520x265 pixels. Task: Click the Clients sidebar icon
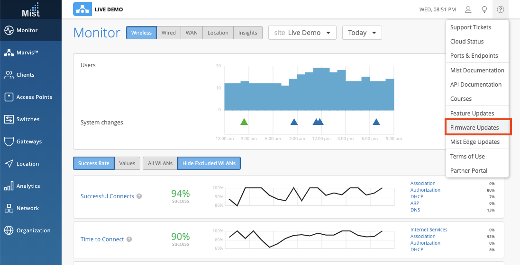[9, 75]
